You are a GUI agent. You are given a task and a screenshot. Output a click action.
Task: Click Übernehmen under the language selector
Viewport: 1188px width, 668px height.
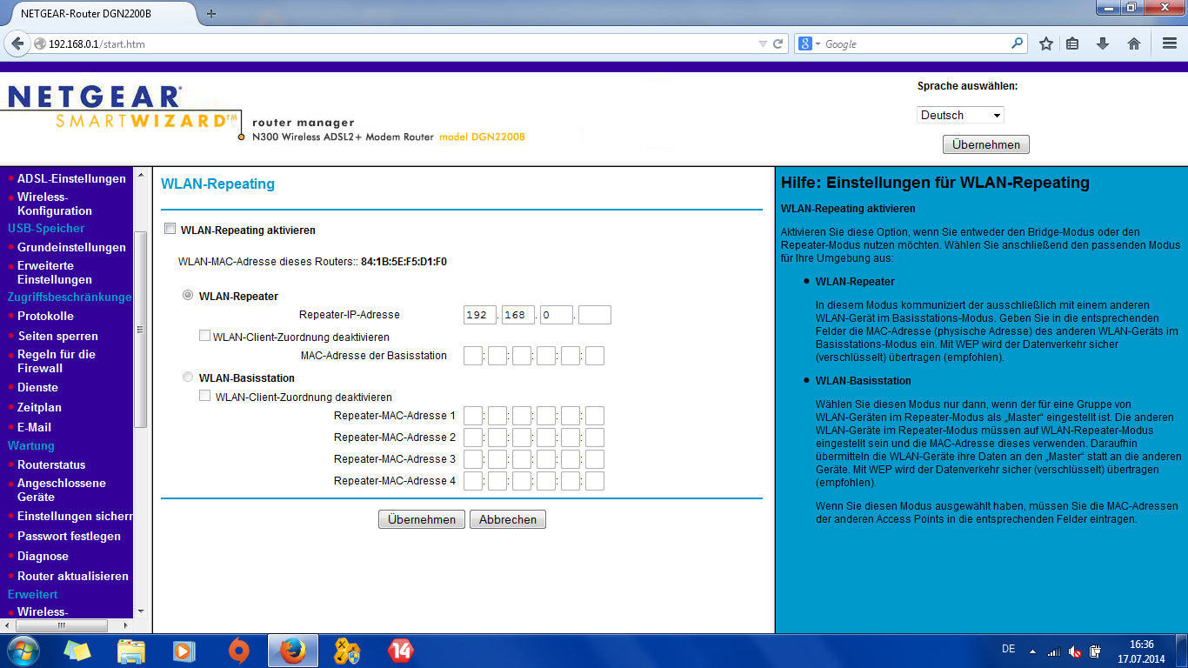(986, 144)
